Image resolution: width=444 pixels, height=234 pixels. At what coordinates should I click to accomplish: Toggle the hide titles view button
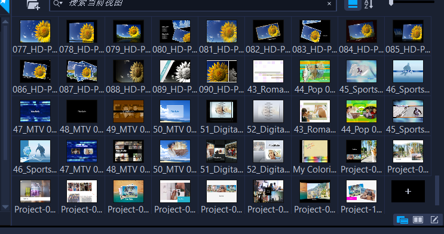pos(353,5)
